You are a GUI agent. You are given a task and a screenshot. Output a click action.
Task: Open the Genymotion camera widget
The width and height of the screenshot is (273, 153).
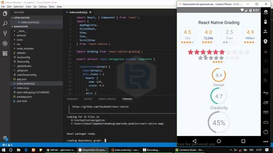(265, 41)
